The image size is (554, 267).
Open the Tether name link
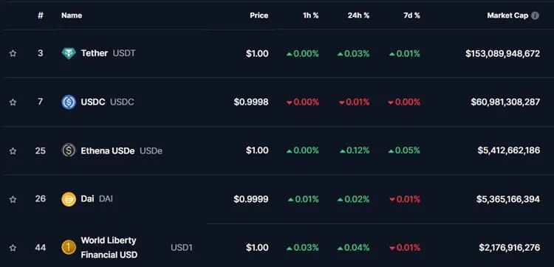(x=95, y=53)
